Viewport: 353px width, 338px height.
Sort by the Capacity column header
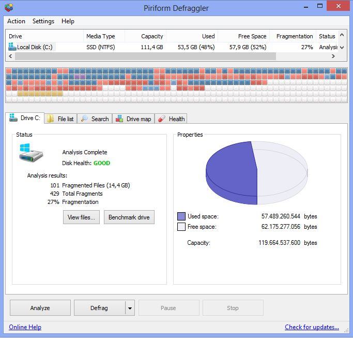(145, 36)
